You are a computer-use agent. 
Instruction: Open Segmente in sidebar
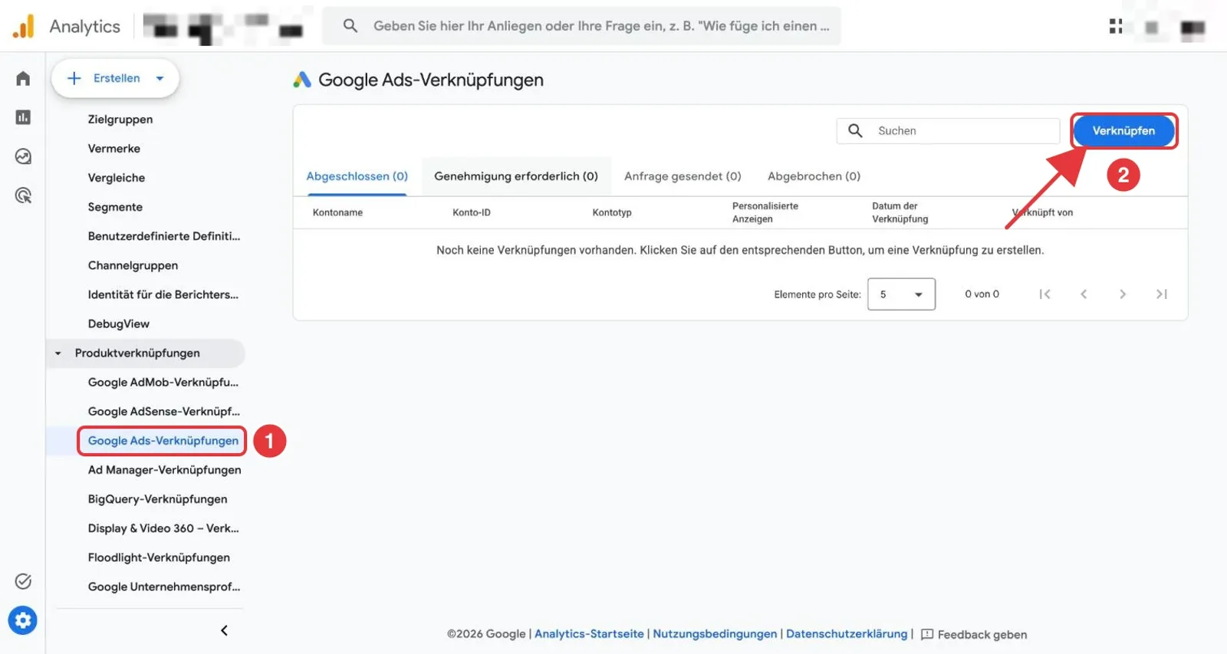115,207
